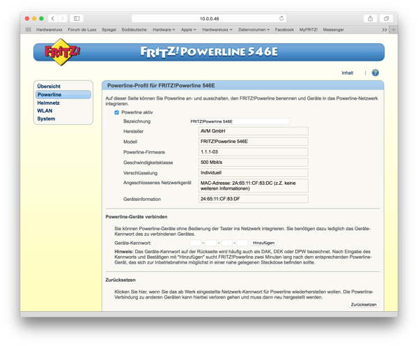Viewport: 418px width, 346px height.
Task: Edit the Bezeichnung name field
Action: click(240, 121)
